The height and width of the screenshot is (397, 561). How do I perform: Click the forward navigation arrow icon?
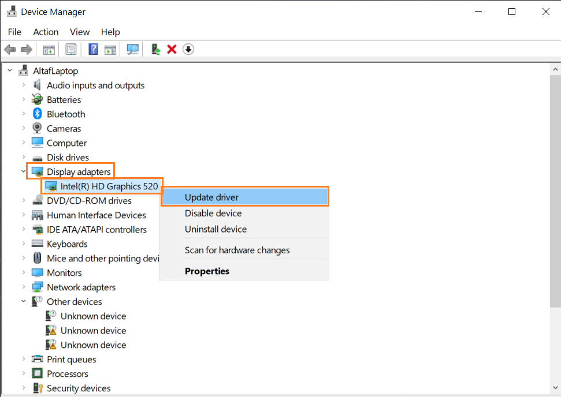[x=27, y=49]
